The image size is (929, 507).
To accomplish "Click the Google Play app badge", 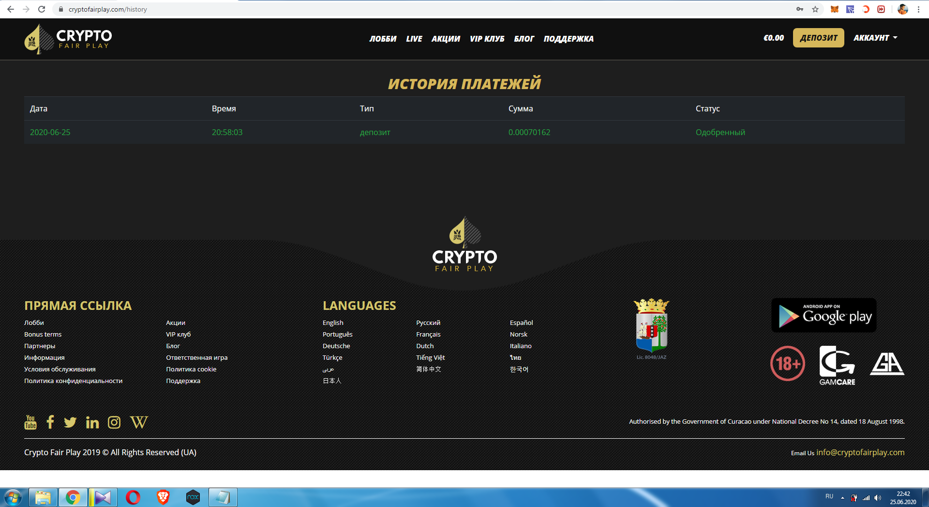I will (x=824, y=315).
